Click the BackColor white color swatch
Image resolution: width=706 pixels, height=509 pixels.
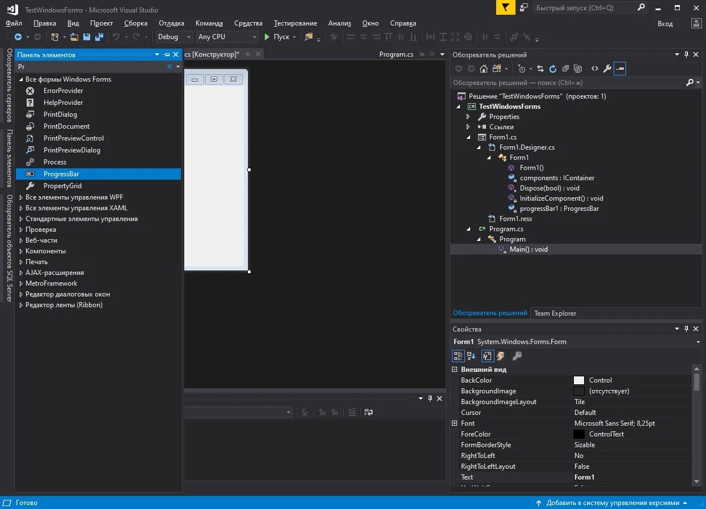point(579,380)
